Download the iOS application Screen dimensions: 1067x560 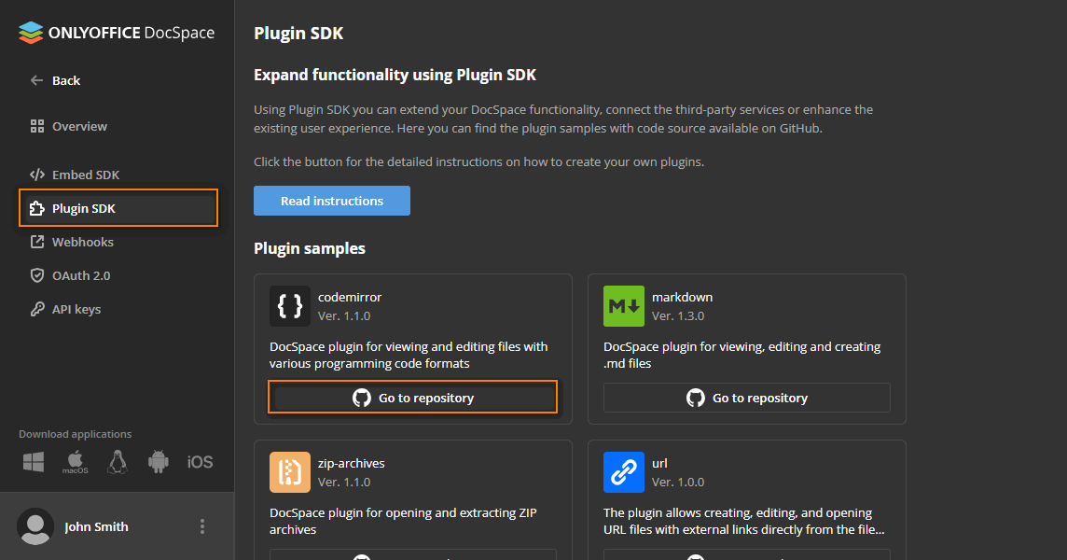coord(200,462)
